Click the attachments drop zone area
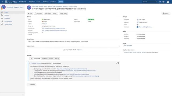Viewport: 172px width, 96px height. point(74,50)
